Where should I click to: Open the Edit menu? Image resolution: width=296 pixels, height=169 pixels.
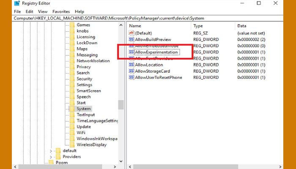29,11
